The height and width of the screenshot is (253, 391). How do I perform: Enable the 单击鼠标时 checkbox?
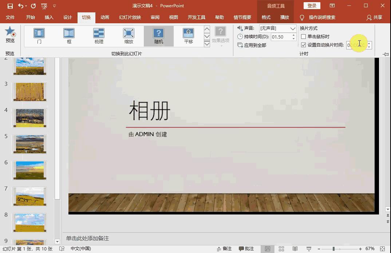(303, 36)
